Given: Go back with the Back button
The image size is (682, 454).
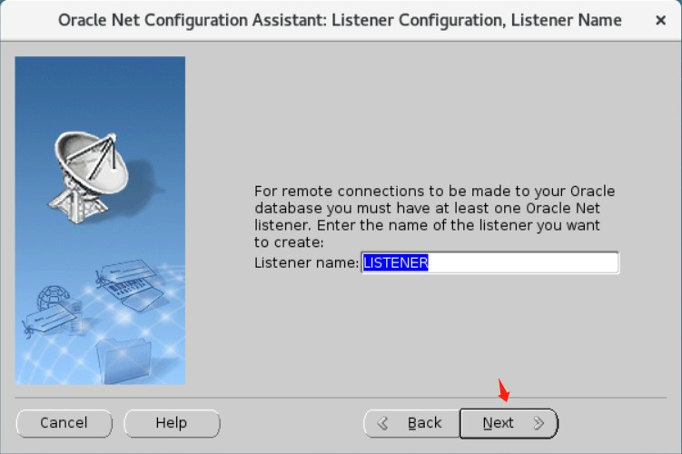Looking at the screenshot, I should [411, 423].
